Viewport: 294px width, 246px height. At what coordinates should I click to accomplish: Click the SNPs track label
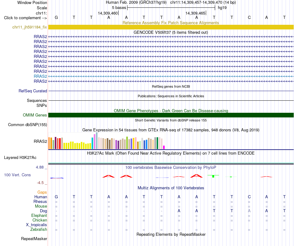(x=42, y=105)
